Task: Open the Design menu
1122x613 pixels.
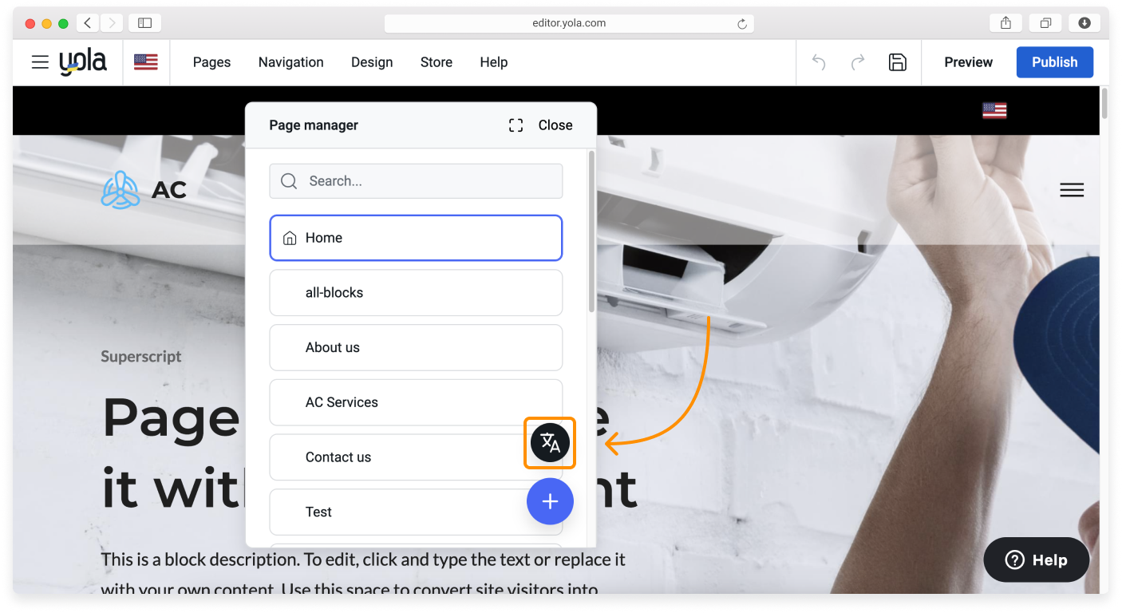Action: (372, 62)
